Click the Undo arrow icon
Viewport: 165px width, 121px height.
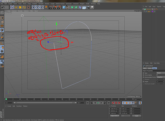pos(3,7)
